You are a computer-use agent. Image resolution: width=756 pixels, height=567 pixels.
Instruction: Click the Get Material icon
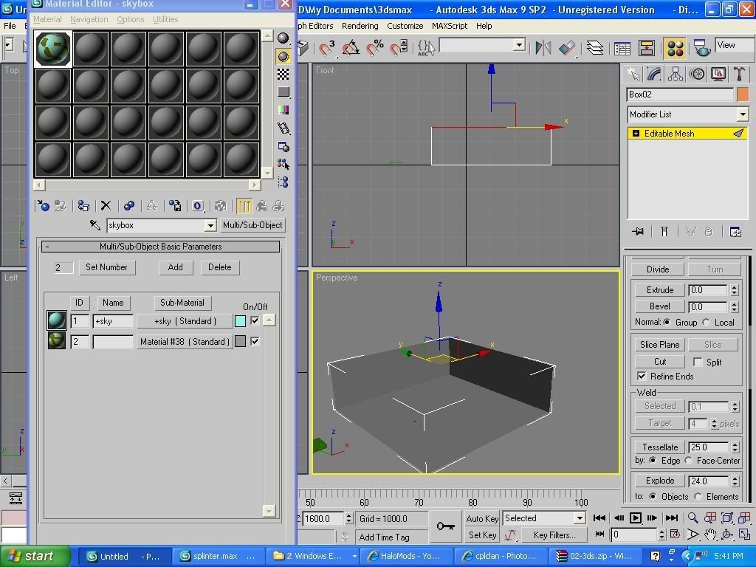click(x=43, y=206)
